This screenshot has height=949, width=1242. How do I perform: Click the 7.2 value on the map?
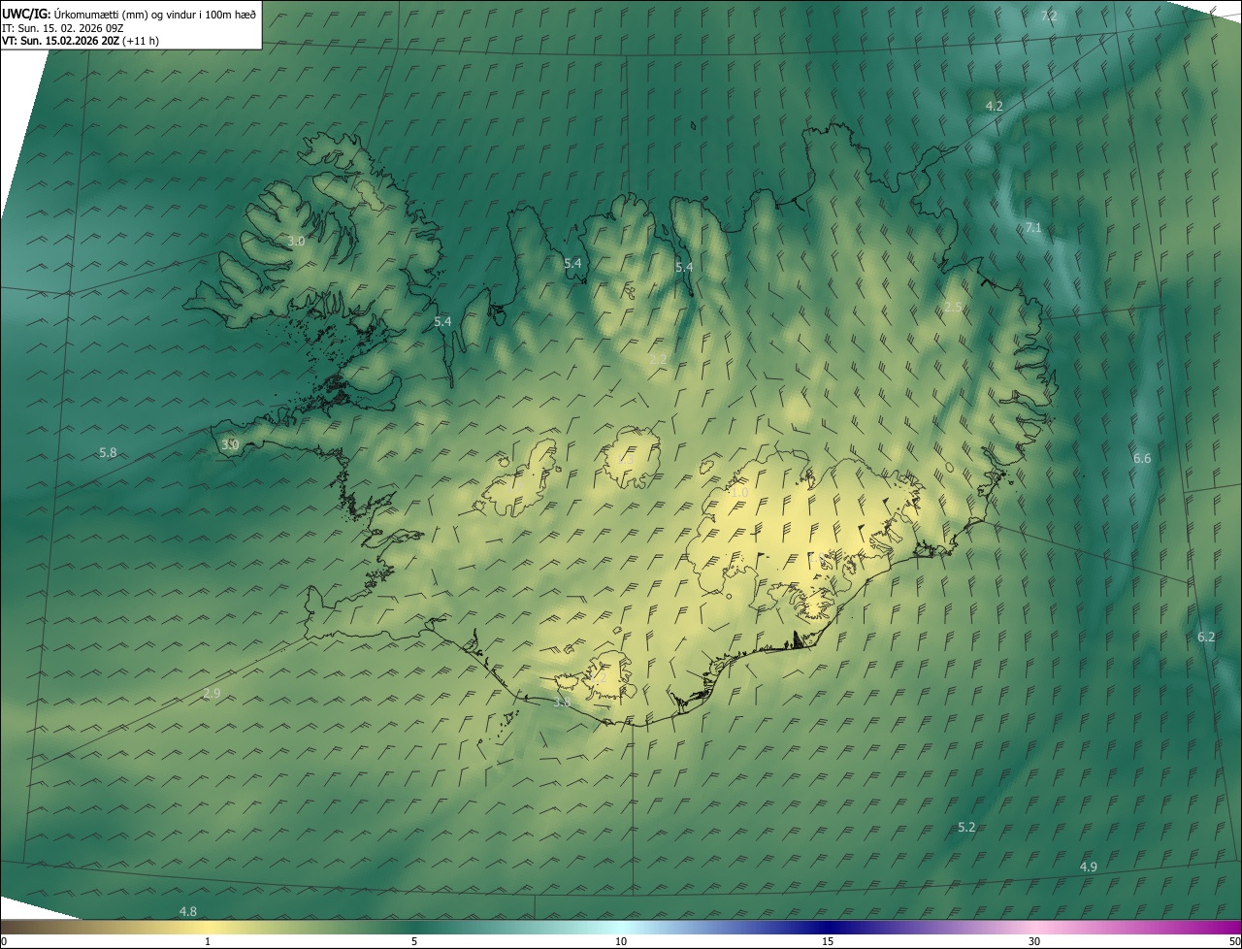tap(1049, 16)
